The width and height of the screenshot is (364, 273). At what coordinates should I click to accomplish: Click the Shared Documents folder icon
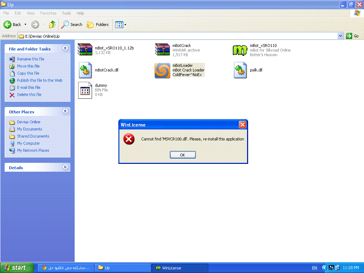[x=12, y=136]
